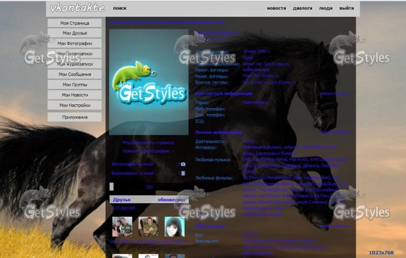Open Видеозаписи со мной link
406x258 pixels.
pyautogui.click(x=132, y=173)
